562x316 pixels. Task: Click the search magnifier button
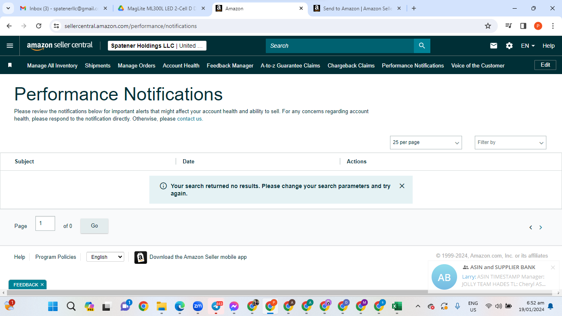pyautogui.click(x=422, y=46)
